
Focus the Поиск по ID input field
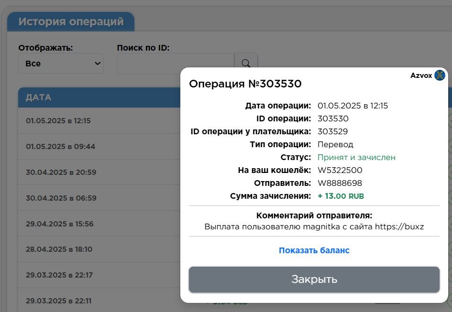(x=176, y=64)
